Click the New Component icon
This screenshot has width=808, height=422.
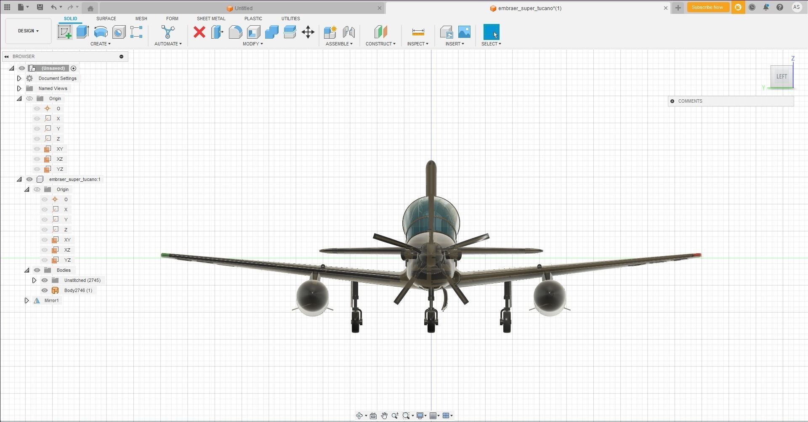pyautogui.click(x=330, y=32)
